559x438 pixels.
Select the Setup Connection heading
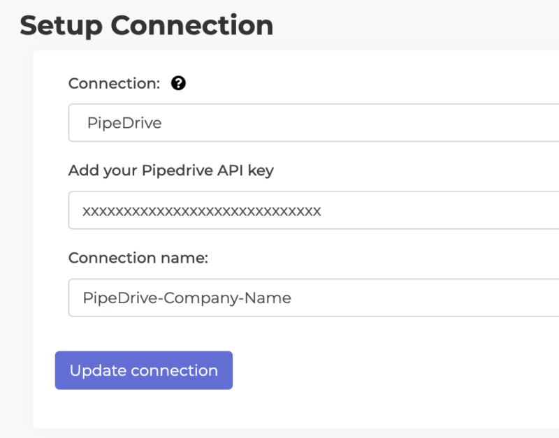pyautogui.click(x=147, y=26)
